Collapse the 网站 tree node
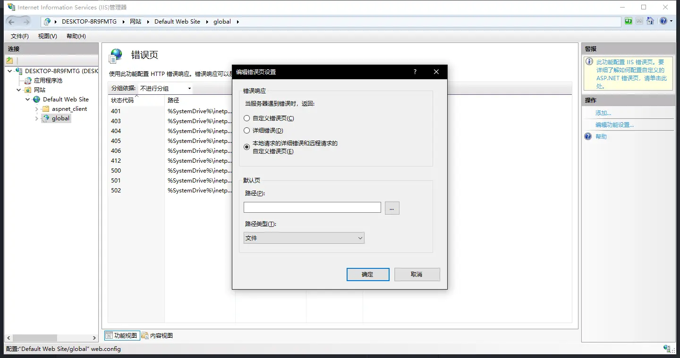680x358 pixels. coord(19,90)
